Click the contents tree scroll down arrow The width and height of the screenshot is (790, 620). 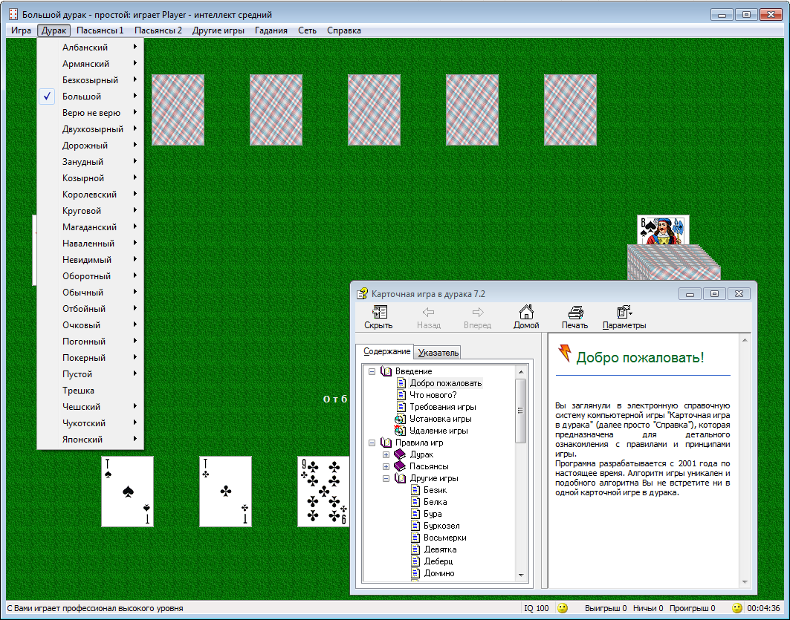pos(521,575)
